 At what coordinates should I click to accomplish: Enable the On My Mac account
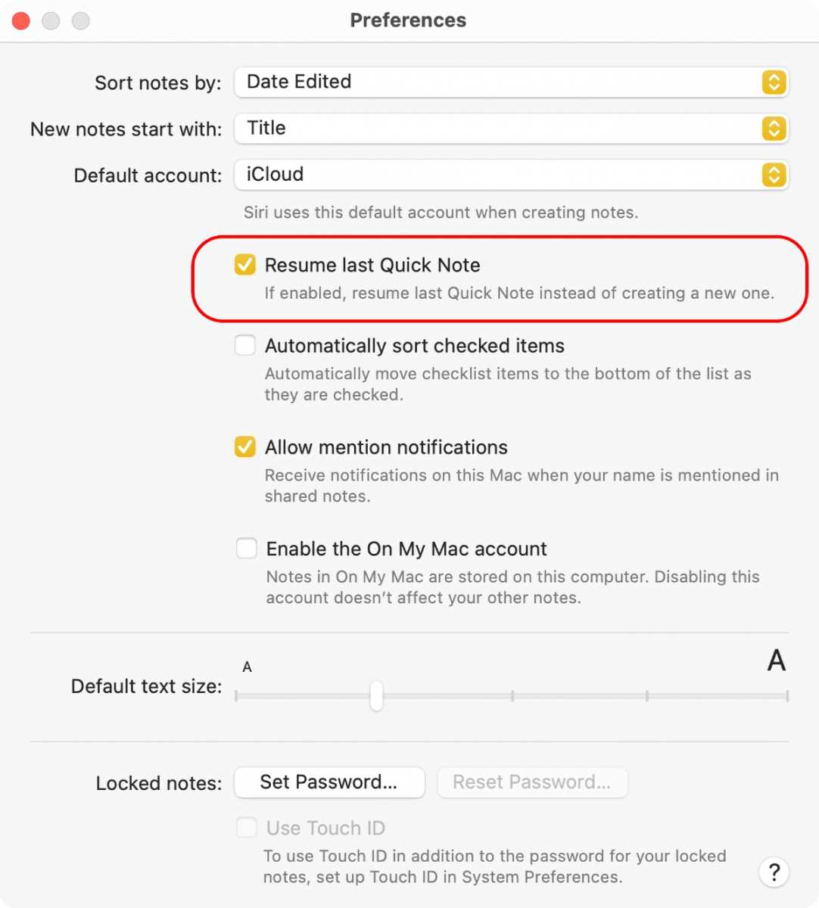coord(246,548)
